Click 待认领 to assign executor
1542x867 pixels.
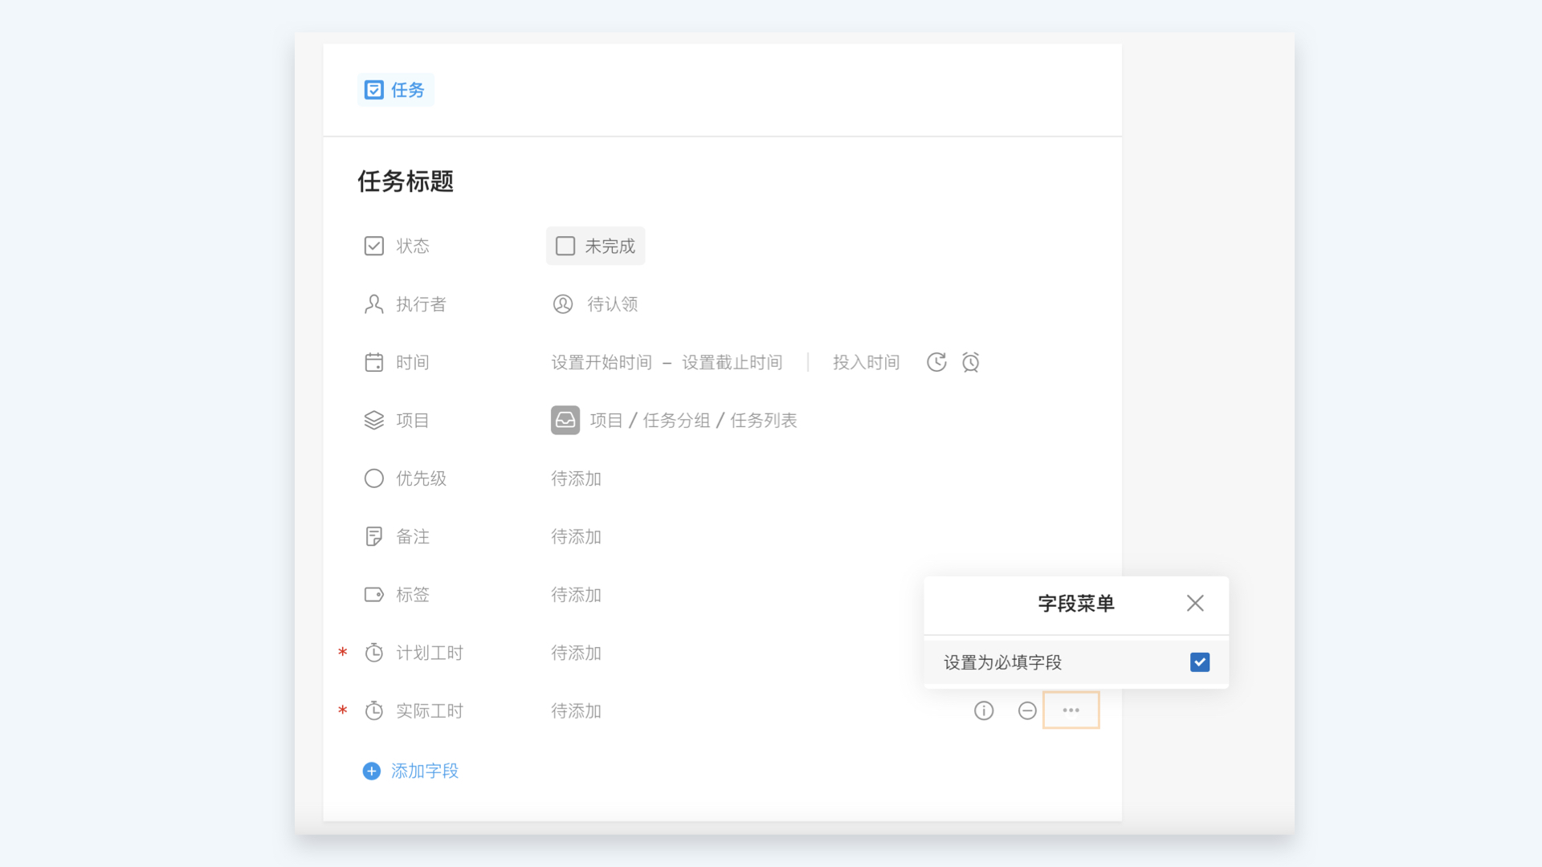click(x=613, y=304)
